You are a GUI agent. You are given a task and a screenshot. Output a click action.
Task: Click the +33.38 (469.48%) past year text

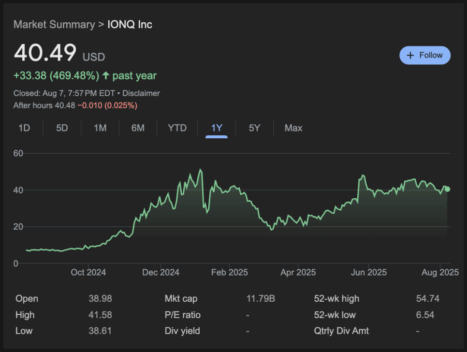pos(85,75)
